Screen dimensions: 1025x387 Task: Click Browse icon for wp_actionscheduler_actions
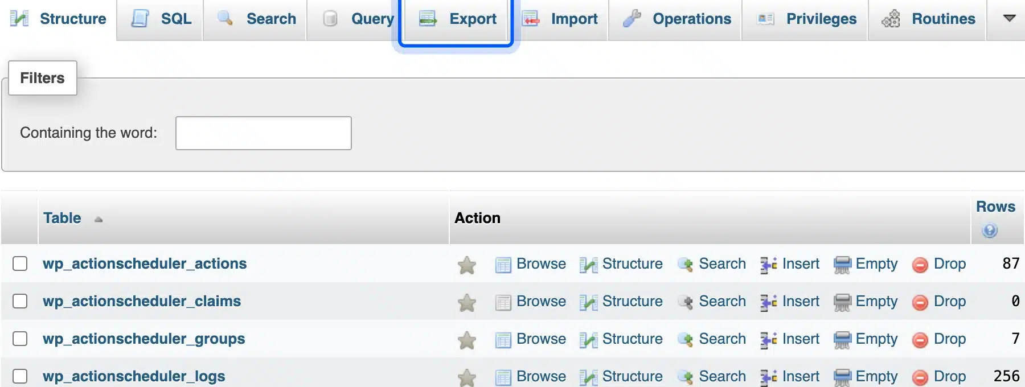tap(503, 265)
